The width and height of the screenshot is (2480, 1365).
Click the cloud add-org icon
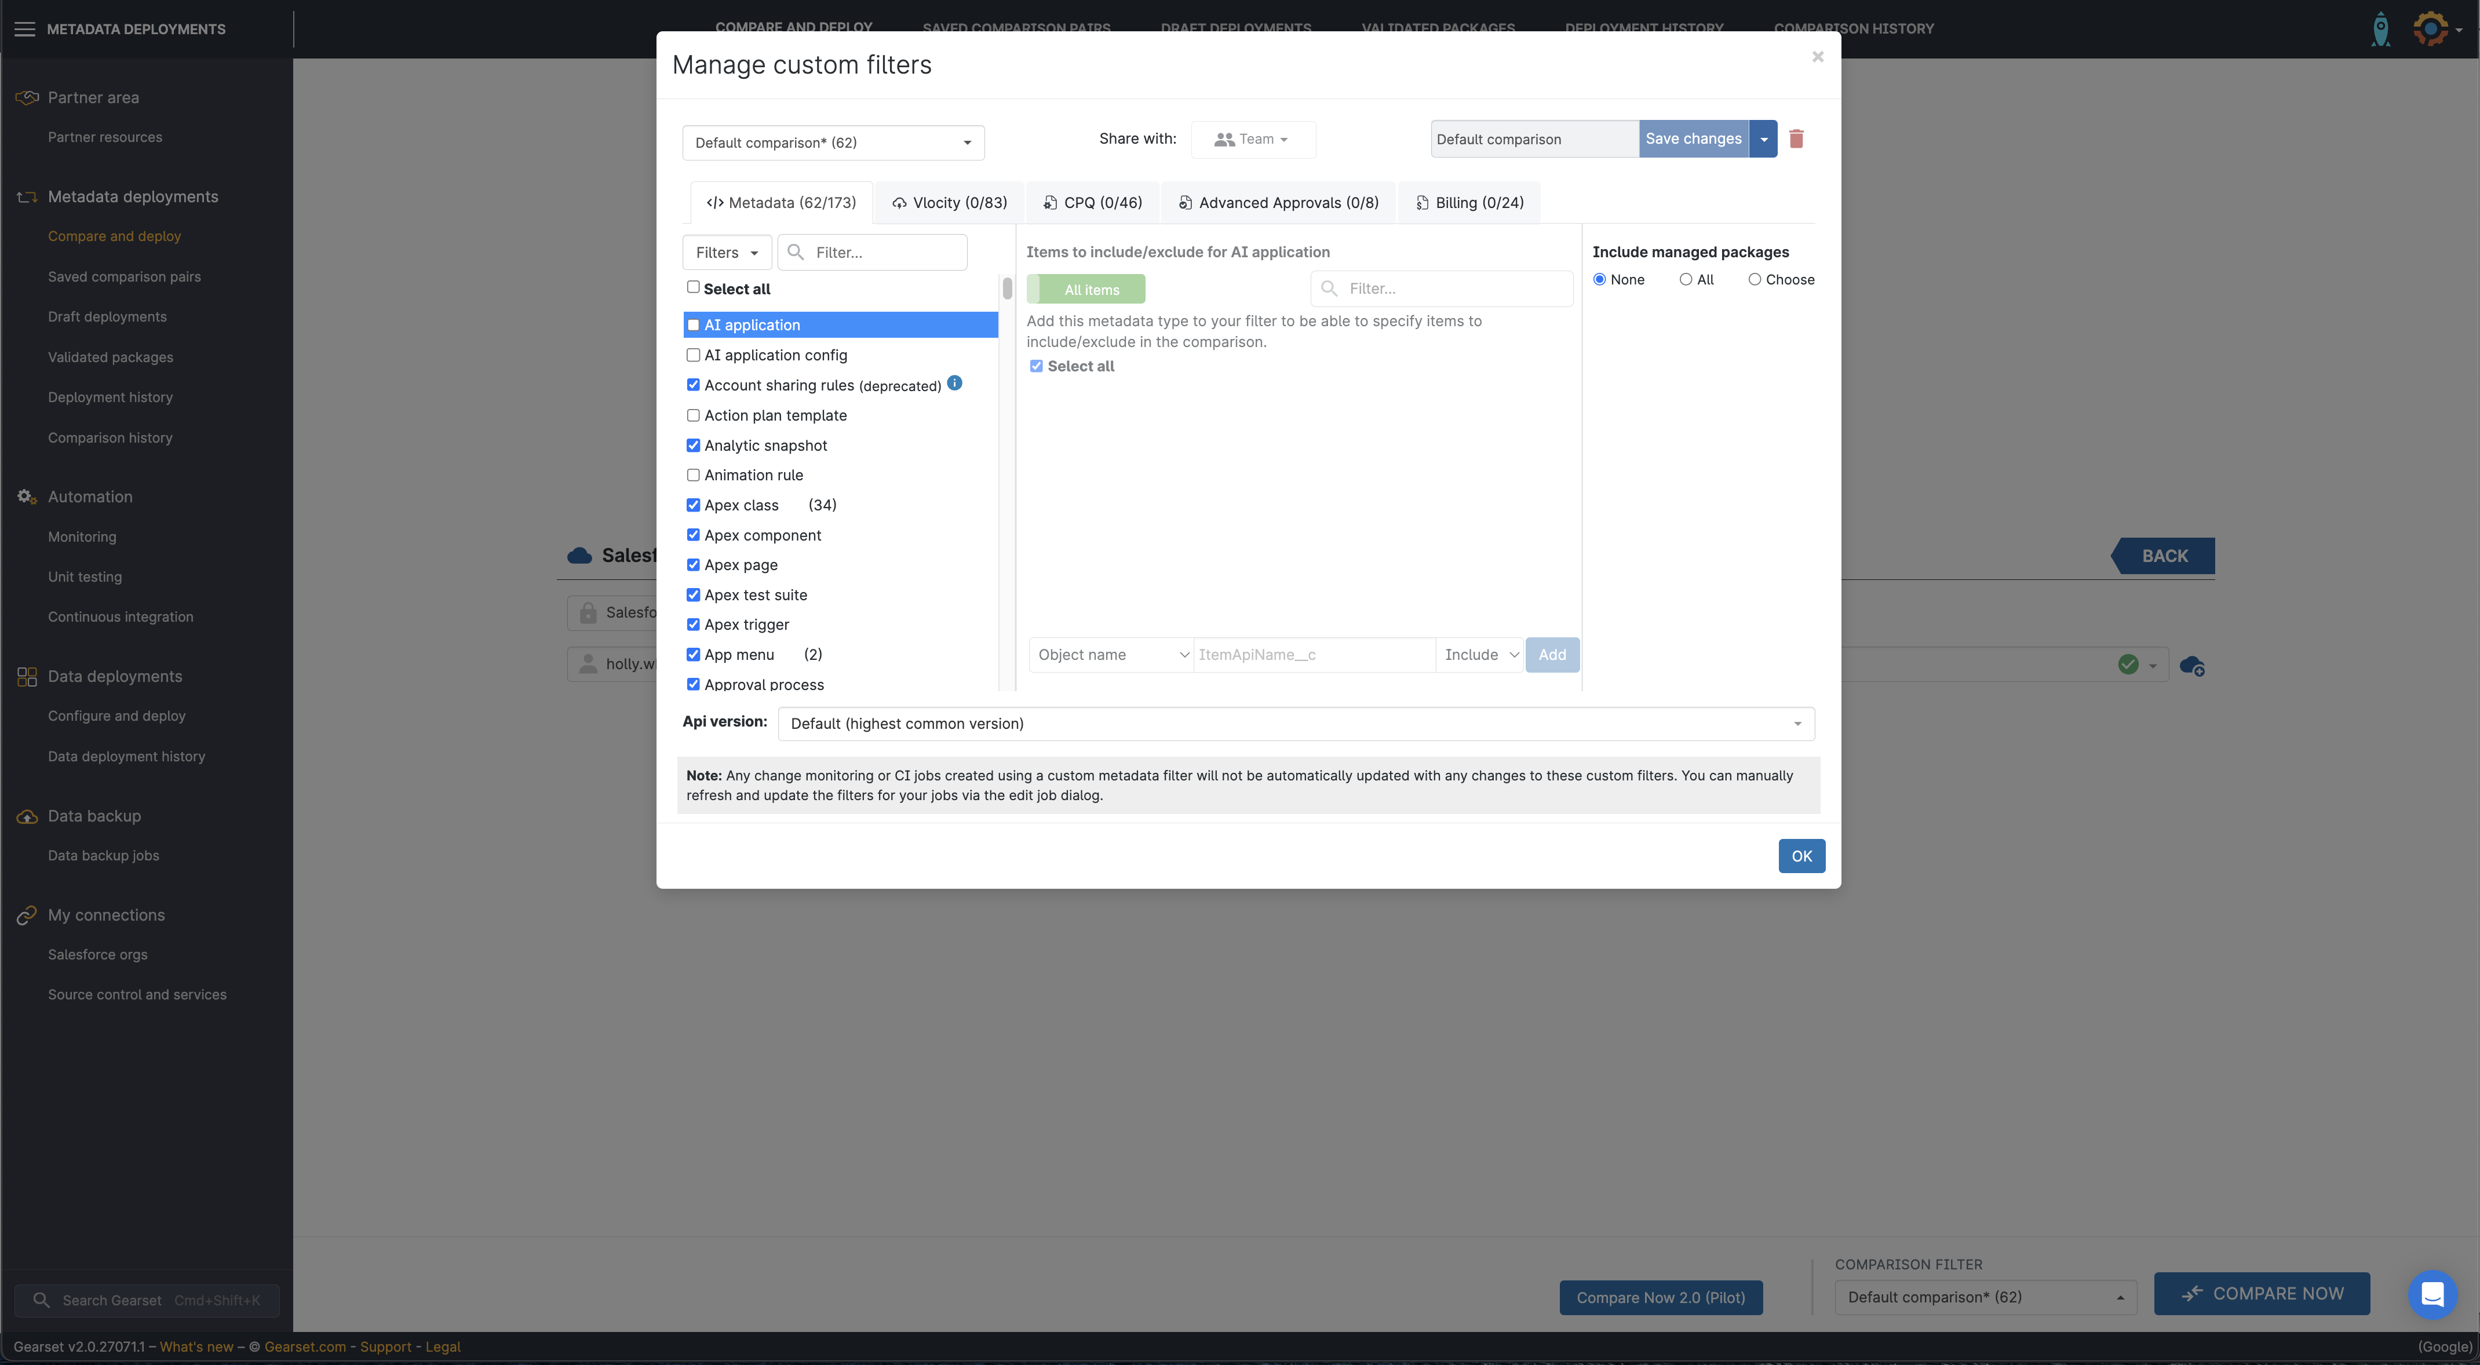coord(2192,665)
